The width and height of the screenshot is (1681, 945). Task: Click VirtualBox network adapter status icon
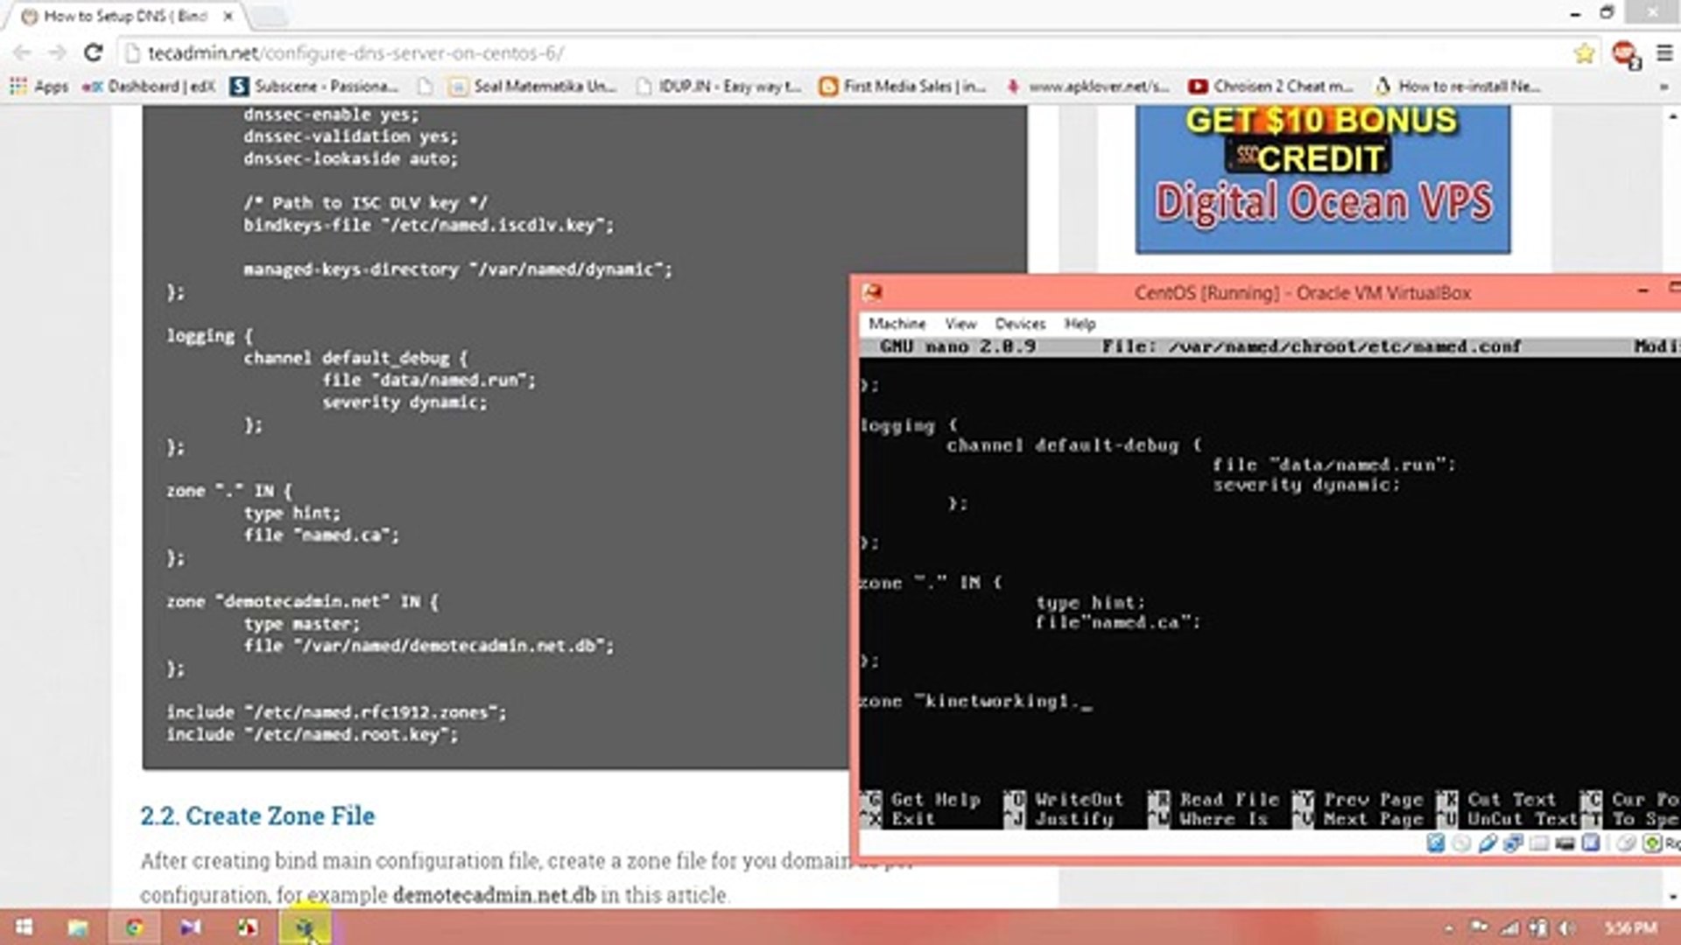coord(1513,843)
